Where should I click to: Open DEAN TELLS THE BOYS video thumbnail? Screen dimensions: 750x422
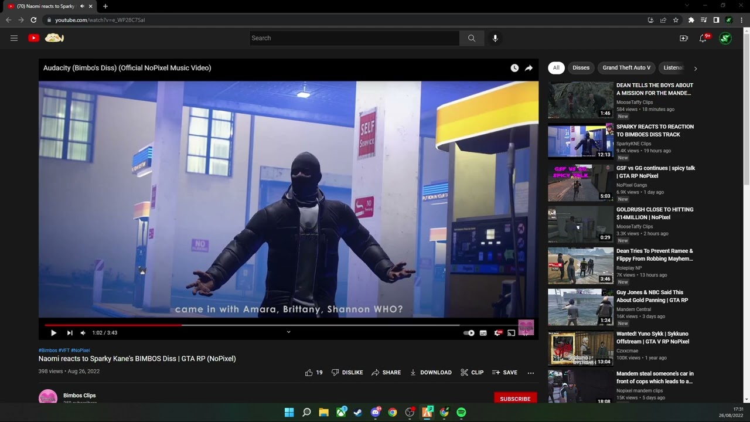[x=581, y=100]
